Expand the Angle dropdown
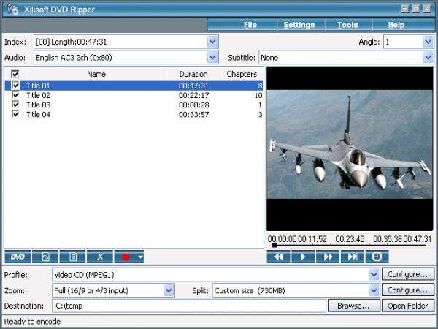This screenshot has height=329, width=438. pyautogui.click(x=428, y=42)
